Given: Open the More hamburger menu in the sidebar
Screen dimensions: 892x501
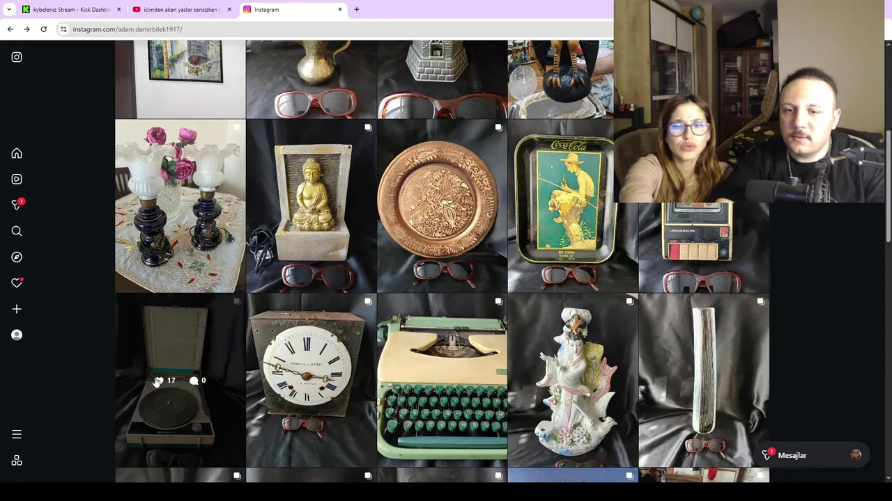Looking at the screenshot, I should coord(17,434).
